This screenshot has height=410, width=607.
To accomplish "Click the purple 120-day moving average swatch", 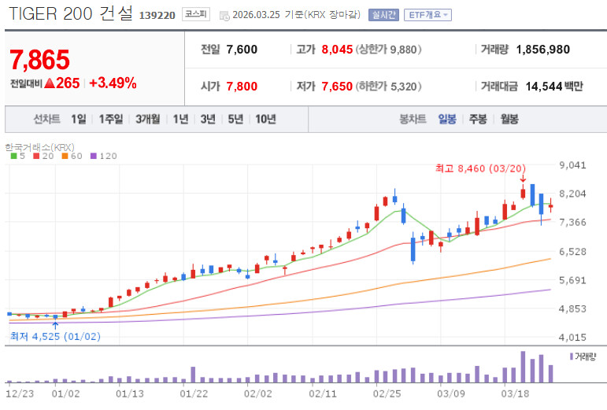I will (94, 156).
